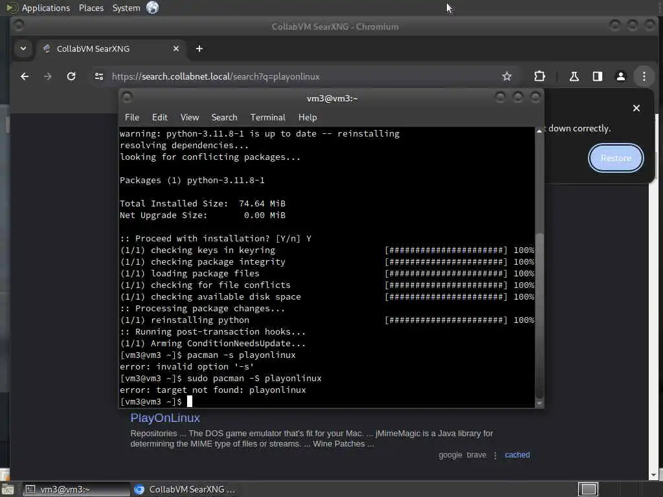Open the terminal Help menu
Screen dimensions: 663x497
point(308,118)
